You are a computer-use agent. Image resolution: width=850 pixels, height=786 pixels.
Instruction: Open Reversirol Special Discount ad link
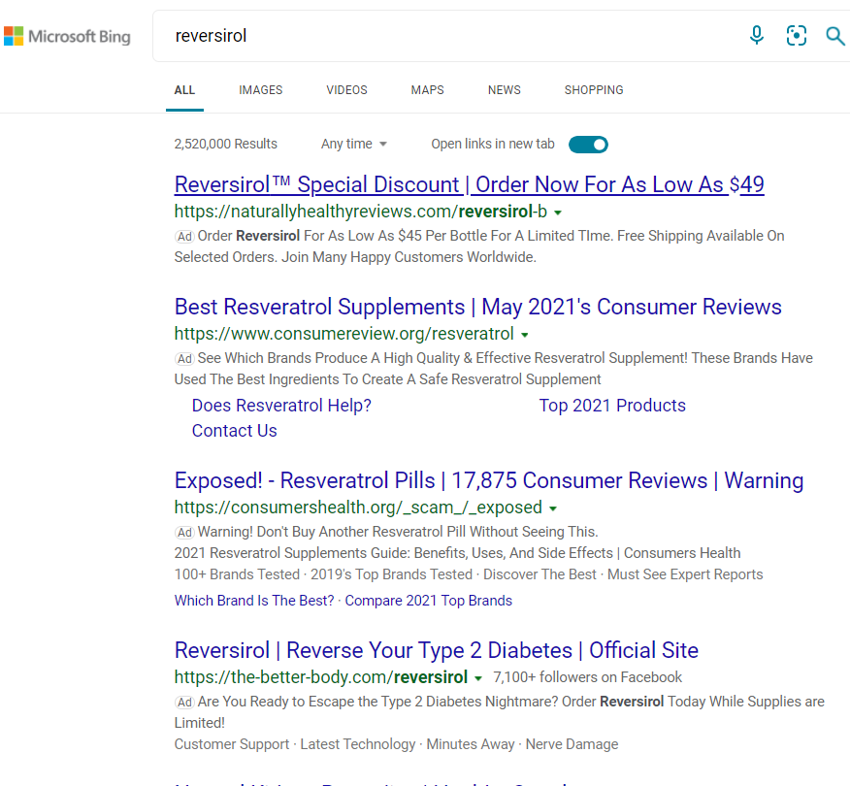click(x=469, y=184)
